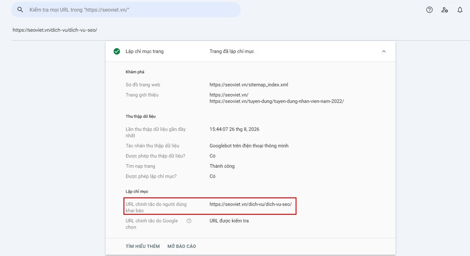The height and width of the screenshot is (256, 470).
Task: Select the sitemap_index.xml URL text
Action: (x=249, y=85)
